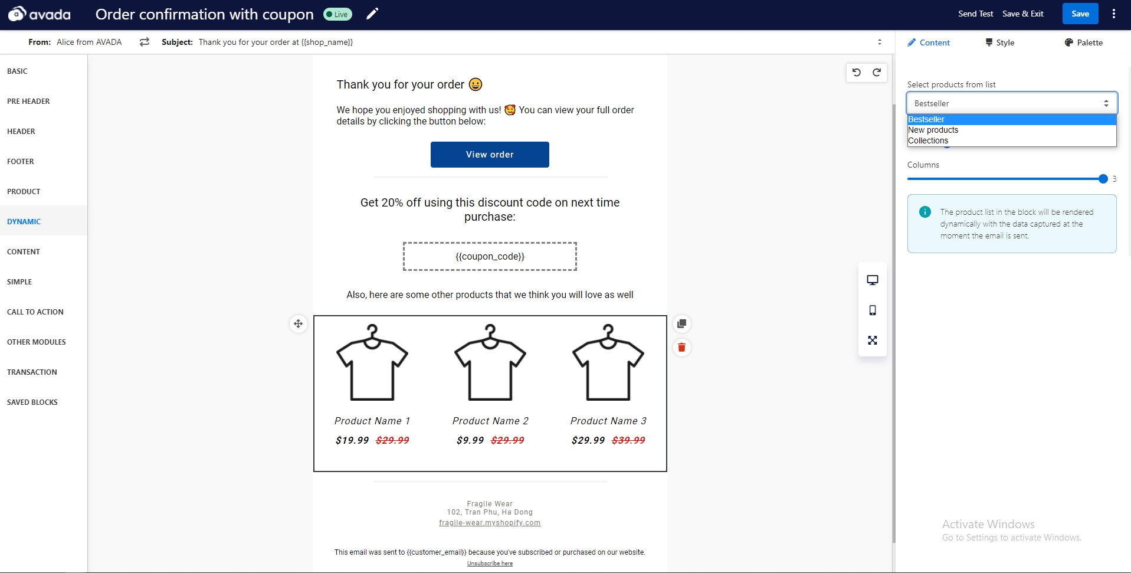
Task: Duplicate the selected product block
Action: [x=681, y=323]
